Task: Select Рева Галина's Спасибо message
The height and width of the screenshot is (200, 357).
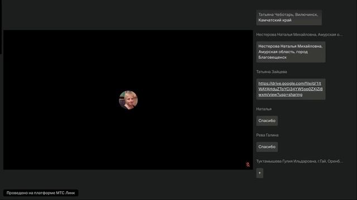Action: [x=267, y=147]
